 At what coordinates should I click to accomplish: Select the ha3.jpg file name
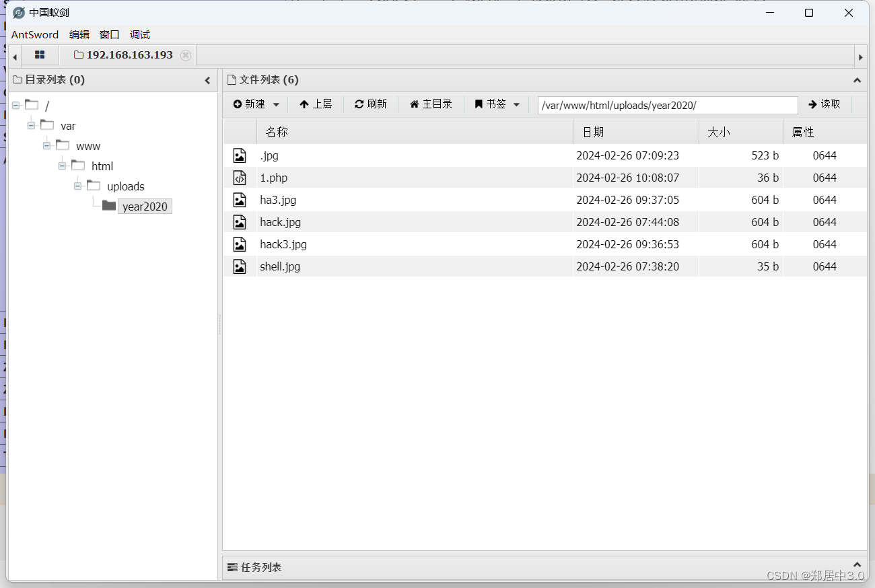coord(278,200)
